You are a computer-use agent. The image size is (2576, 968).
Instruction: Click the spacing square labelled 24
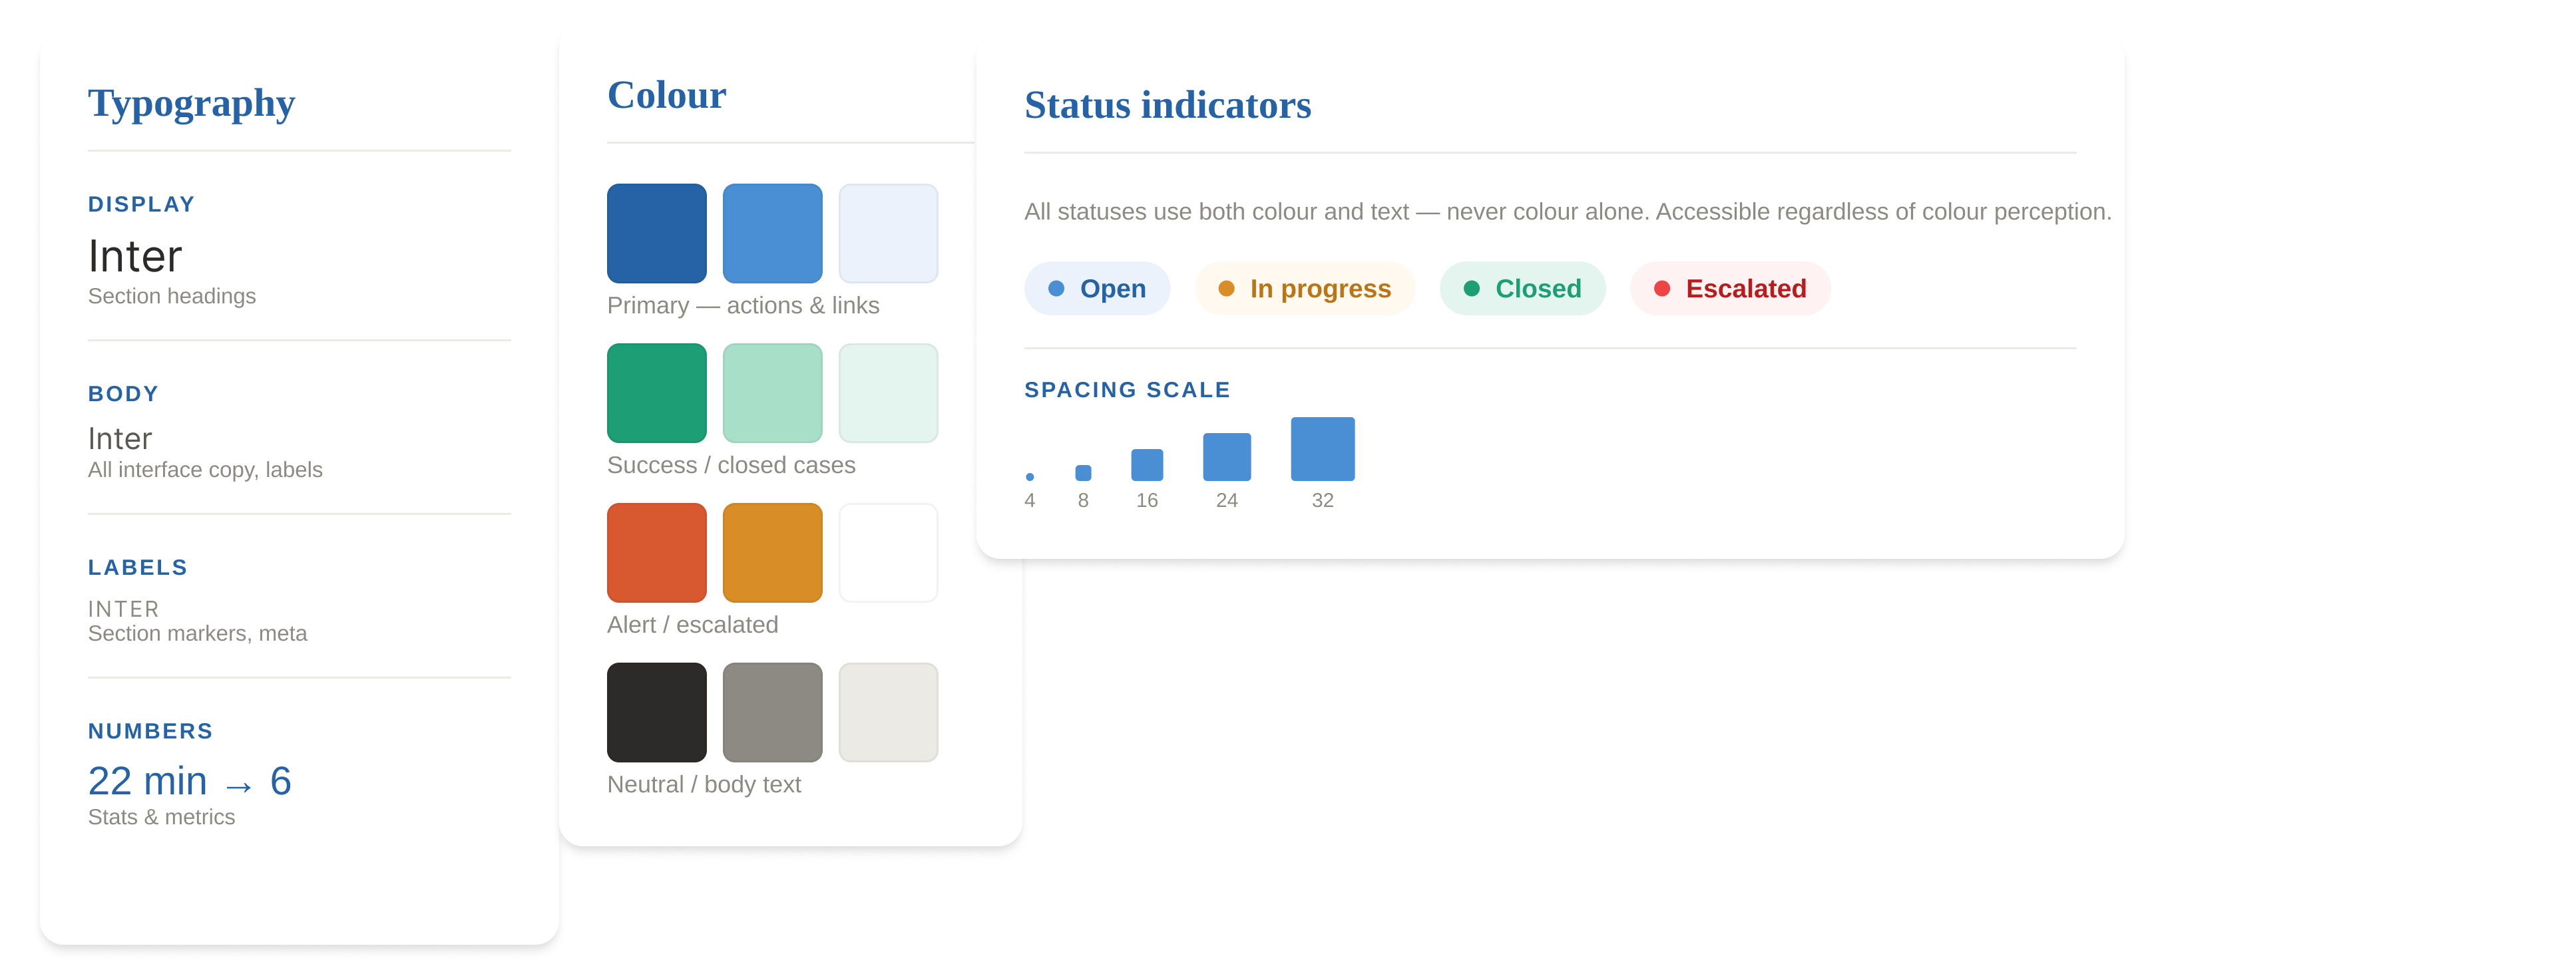[1227, 457]
